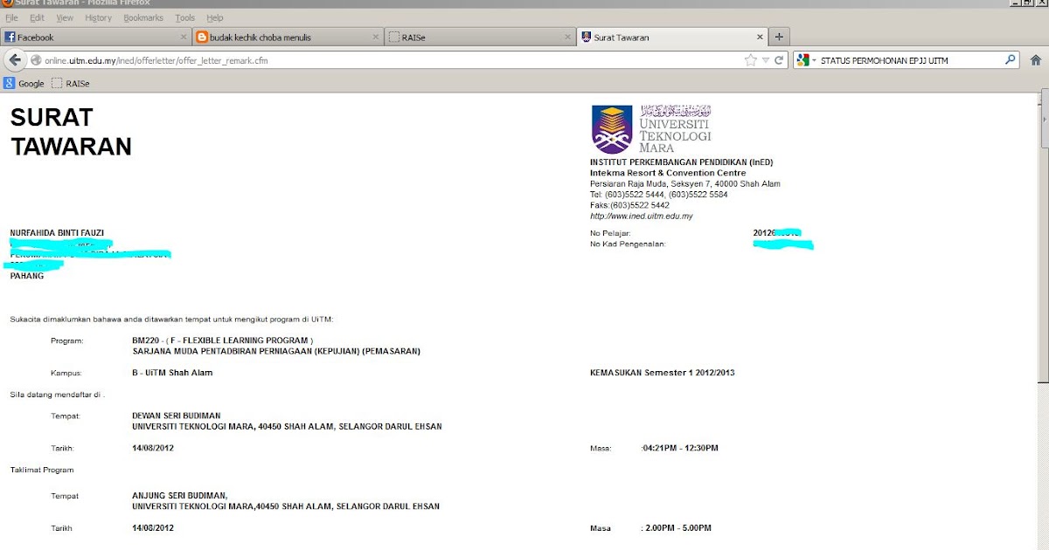
Task: Click the campus B - UiTM Shah Alam
Action: tap(172, 373)
